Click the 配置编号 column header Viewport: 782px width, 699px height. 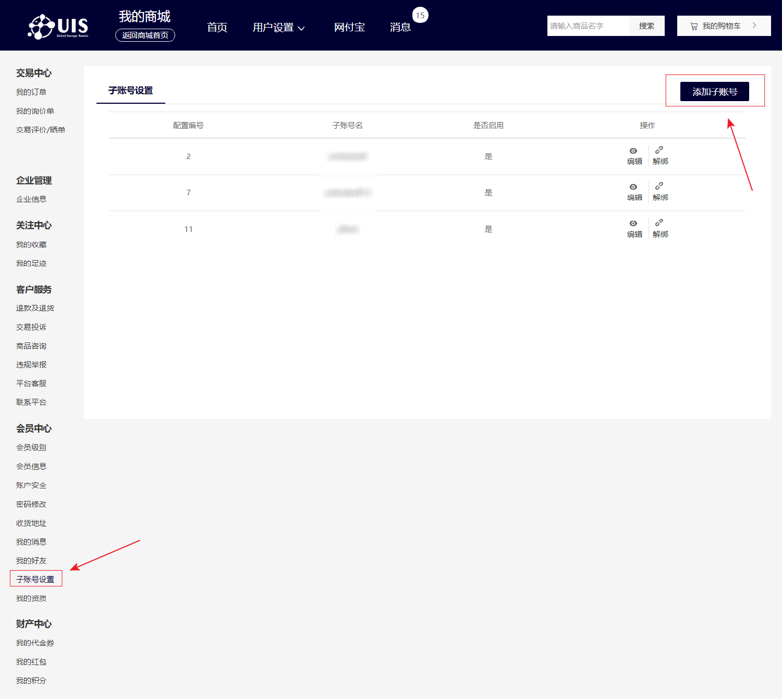click(x=188, y=125)
